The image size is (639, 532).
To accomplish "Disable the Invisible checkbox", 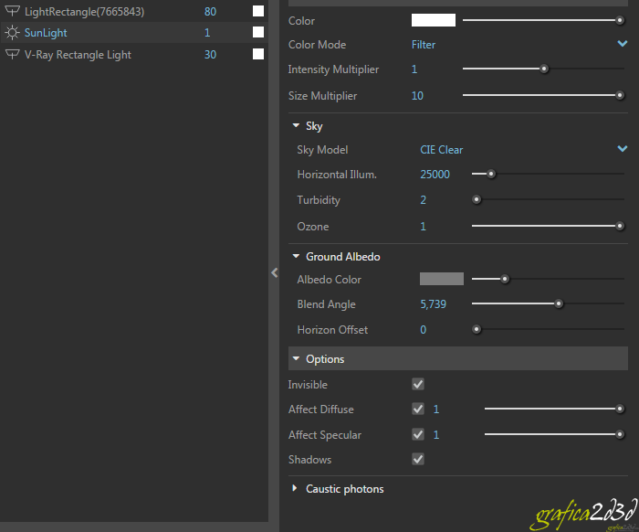I will (418, 385).
